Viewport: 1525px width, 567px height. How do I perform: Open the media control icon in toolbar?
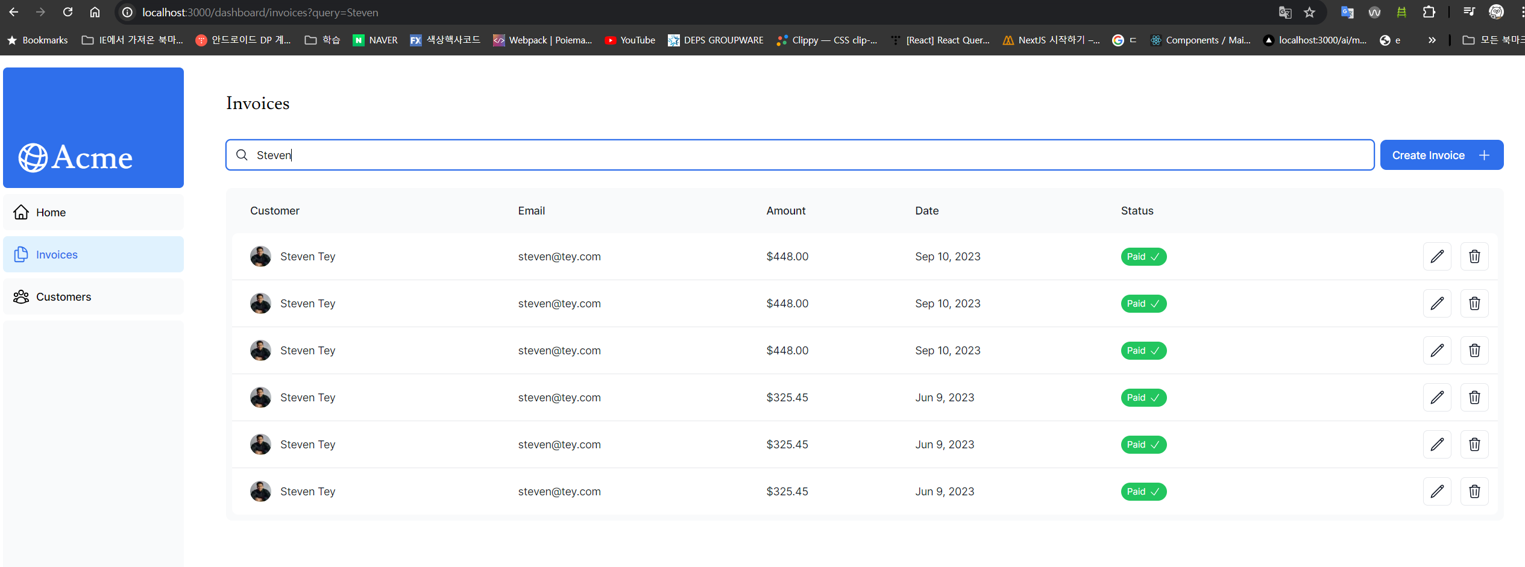(1469, 12)
